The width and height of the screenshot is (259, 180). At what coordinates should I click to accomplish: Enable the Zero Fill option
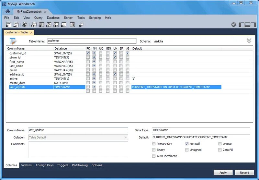(x=220, y=150)
